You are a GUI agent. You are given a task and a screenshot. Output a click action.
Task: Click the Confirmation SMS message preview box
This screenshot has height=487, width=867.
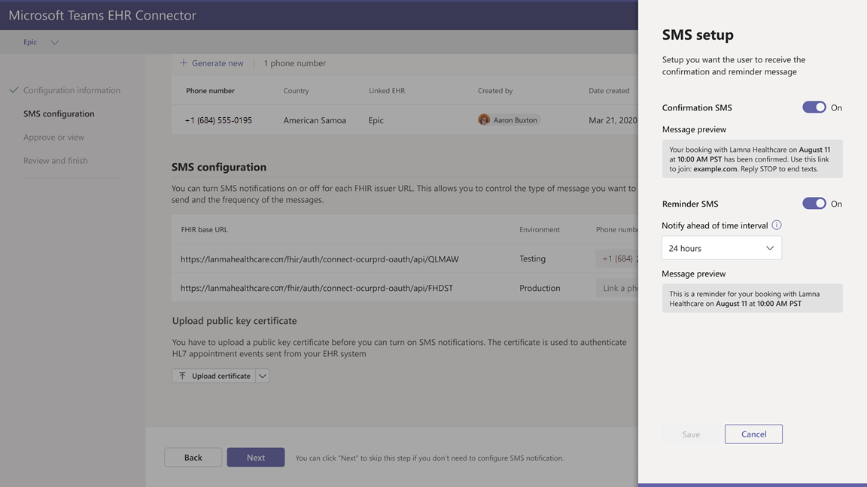tap(752, 159)
